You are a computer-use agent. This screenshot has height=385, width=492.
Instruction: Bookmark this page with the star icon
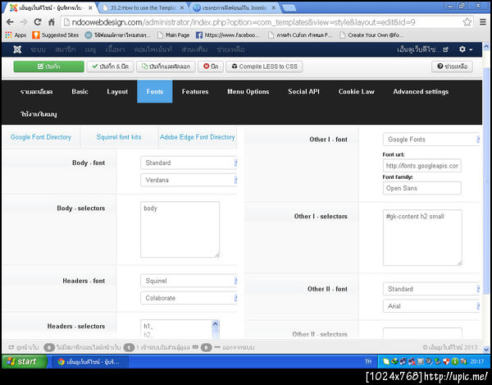467,22
